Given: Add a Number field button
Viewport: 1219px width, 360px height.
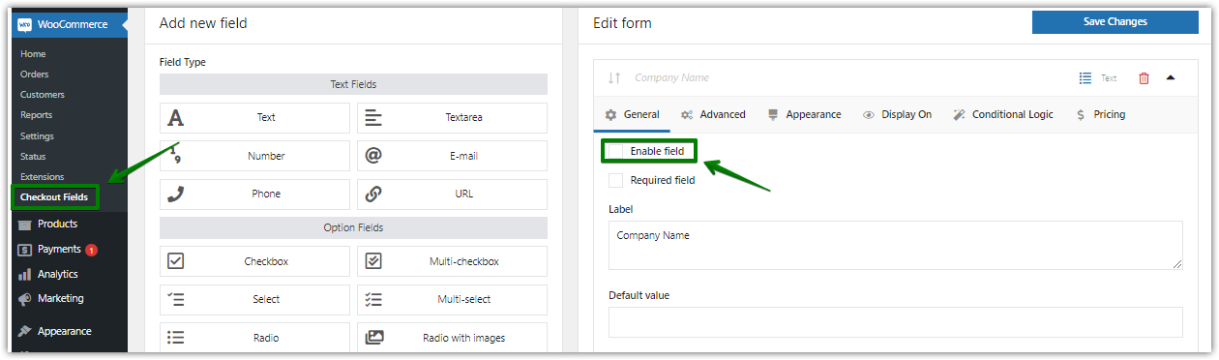Looking at the screenshot, I should pyautogui.click(x=254, y=156).
